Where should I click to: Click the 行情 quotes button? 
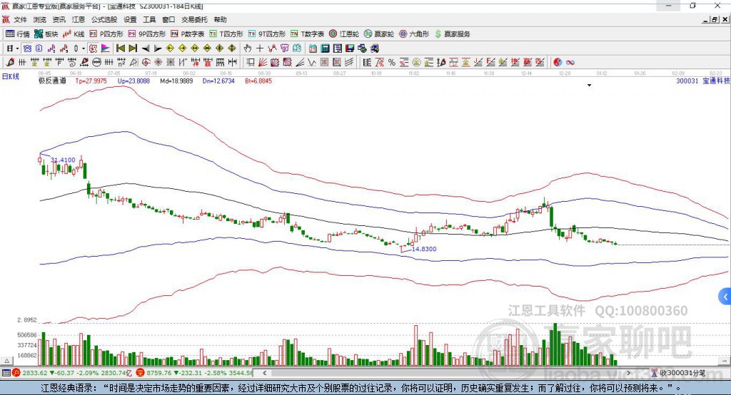(x=18, y=34)
